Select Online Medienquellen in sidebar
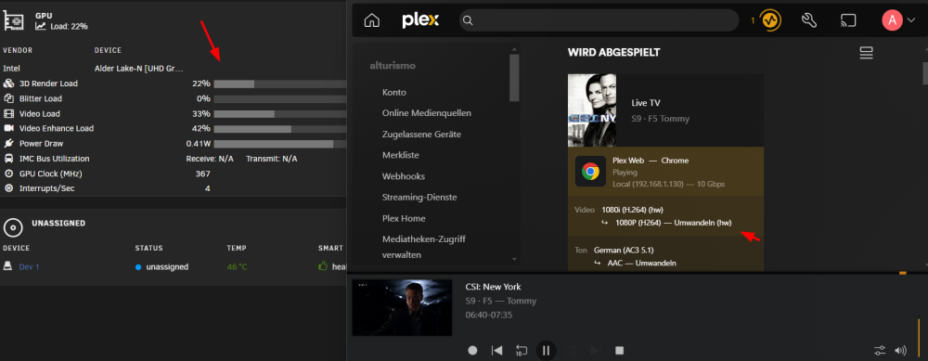The width and height of the screenshot is (928, 361). (427, 113)
